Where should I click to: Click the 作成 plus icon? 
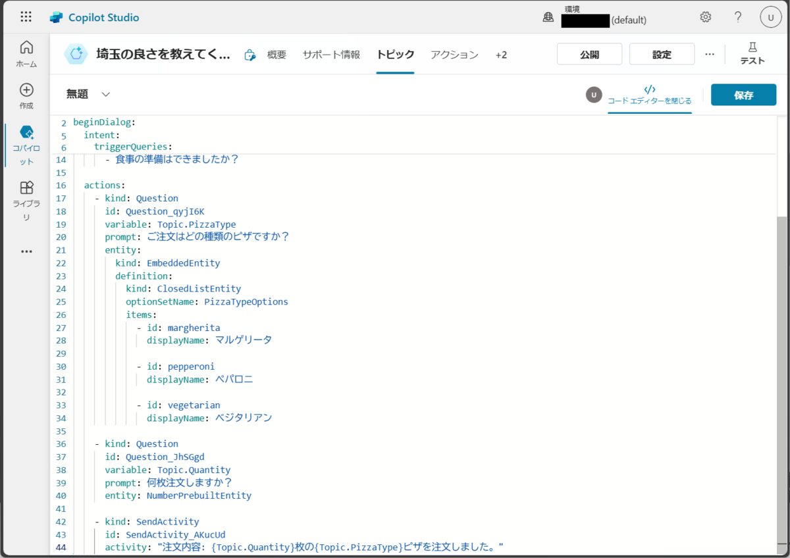(x=26, y=90)
